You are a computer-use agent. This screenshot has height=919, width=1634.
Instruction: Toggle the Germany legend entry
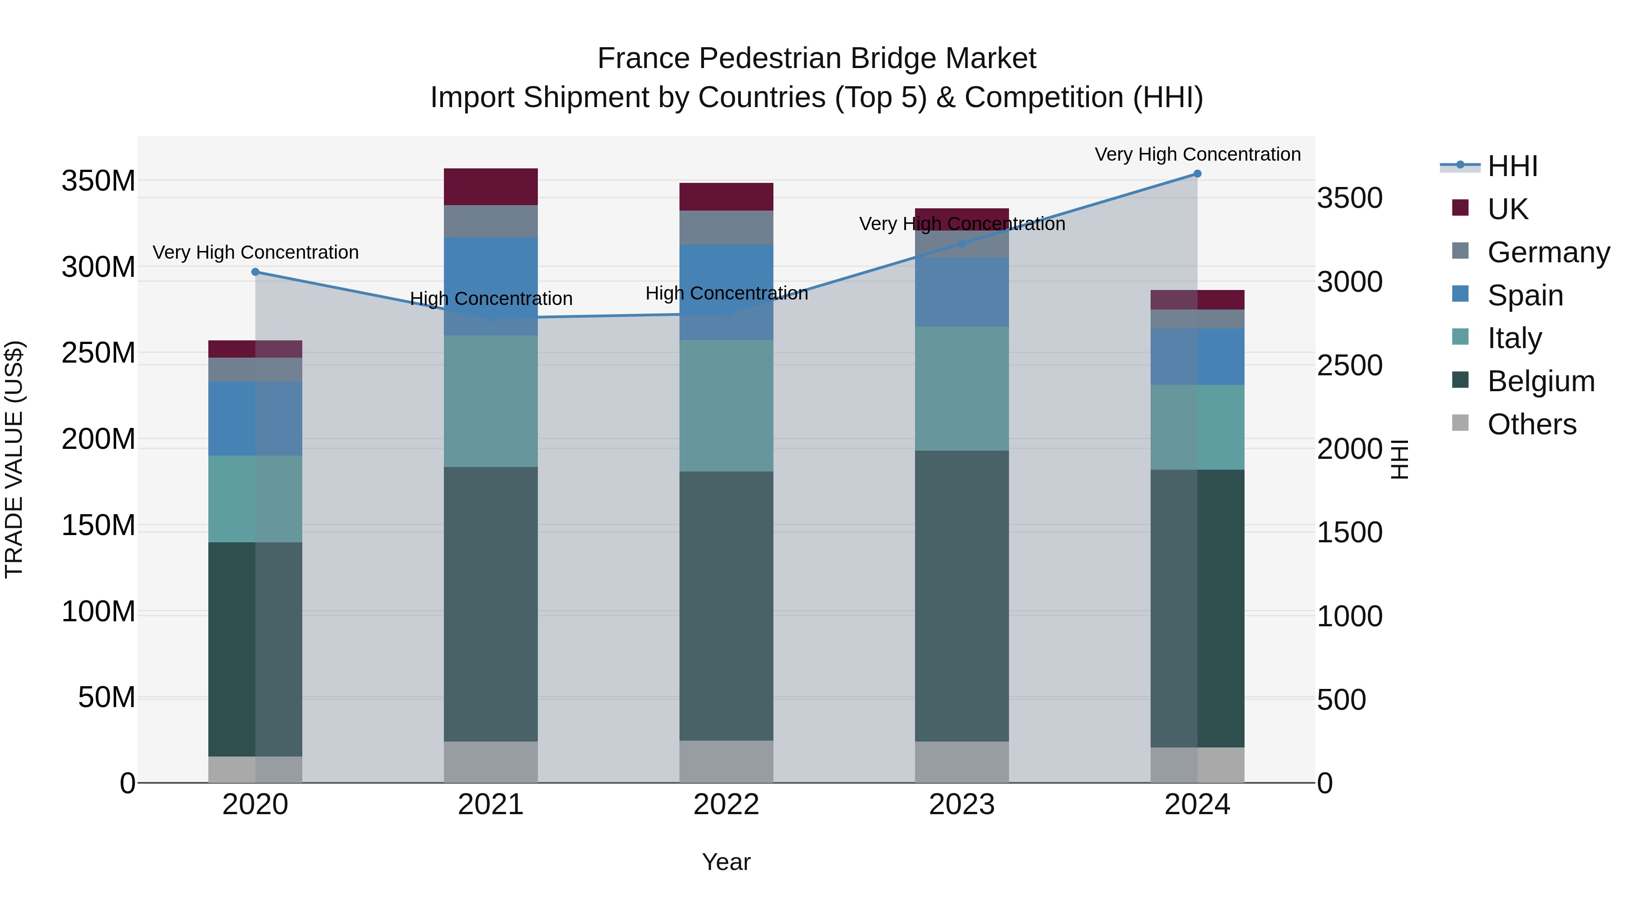coord(1531,252)
